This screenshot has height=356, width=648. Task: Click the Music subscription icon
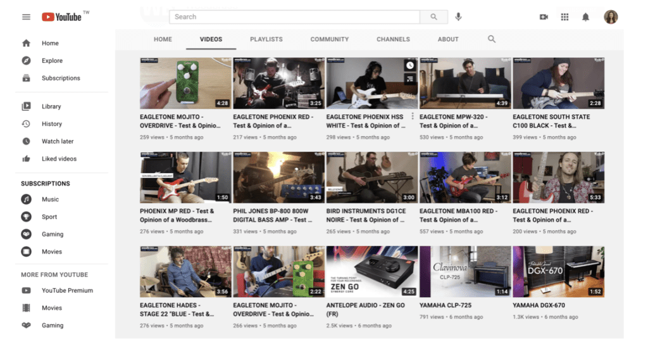(26, 200)
